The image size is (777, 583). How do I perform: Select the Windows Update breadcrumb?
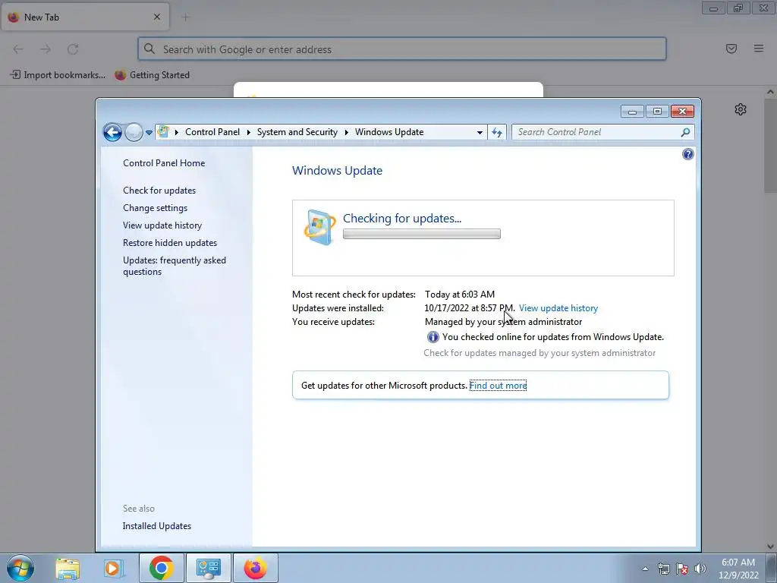[x=389, y=132]
